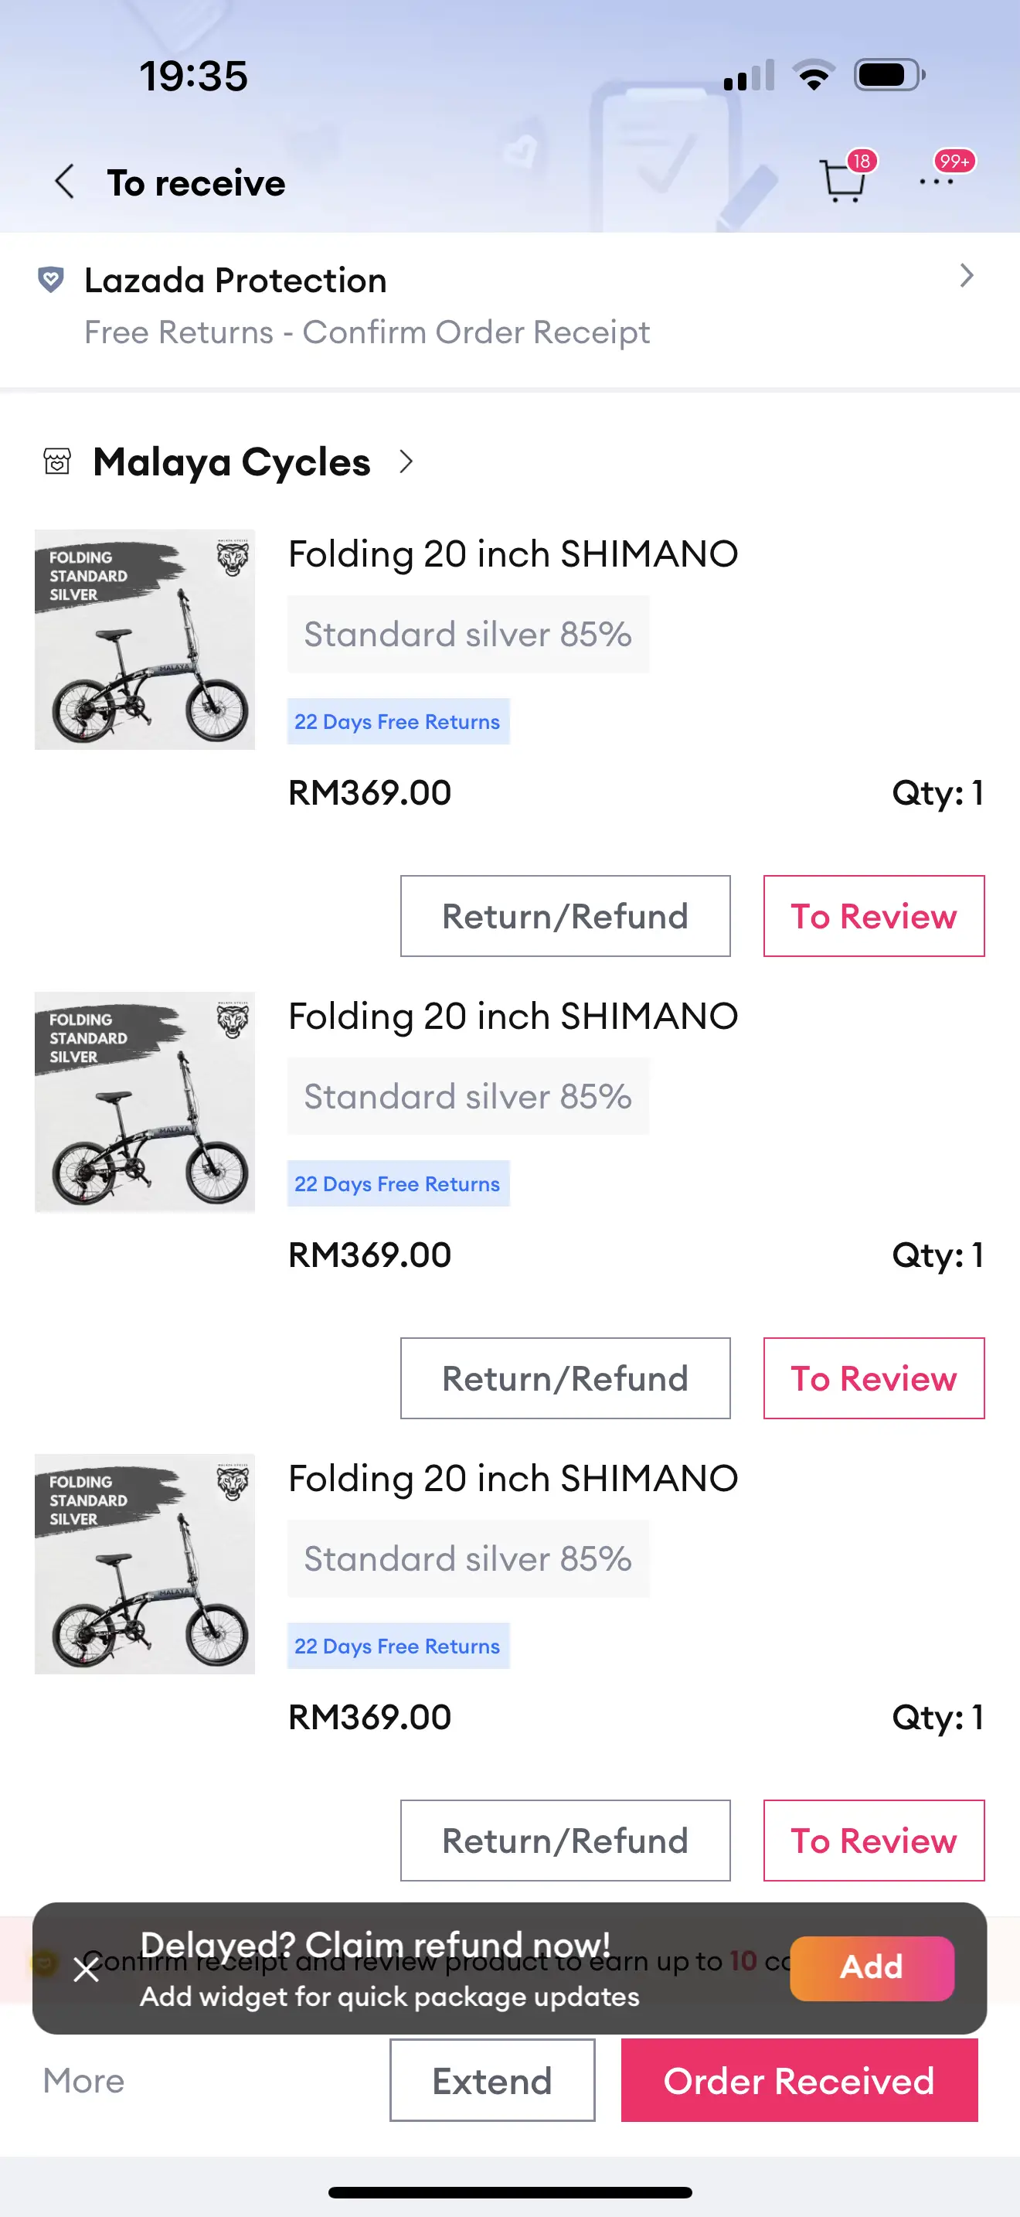Open the third folding bike thumbnail
Image resolution: width=1020 pixels, height=2217 pixels.
coord(144,1564)
